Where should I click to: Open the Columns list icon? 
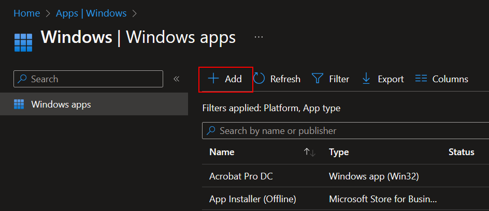[421, 79]
